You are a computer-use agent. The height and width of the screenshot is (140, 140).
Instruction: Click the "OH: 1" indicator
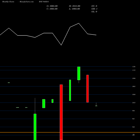[x=94, y=9]
